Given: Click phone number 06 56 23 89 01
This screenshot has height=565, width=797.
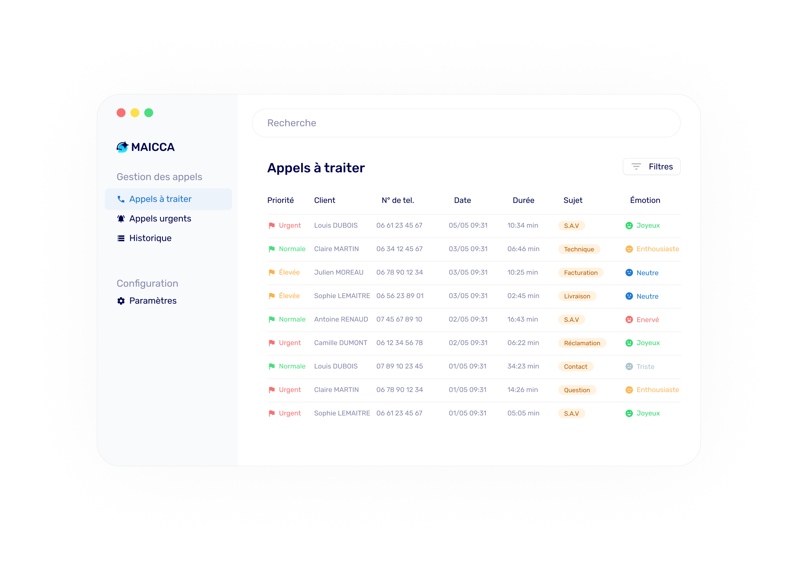Looking at the screenshot, I should (400, 296).
